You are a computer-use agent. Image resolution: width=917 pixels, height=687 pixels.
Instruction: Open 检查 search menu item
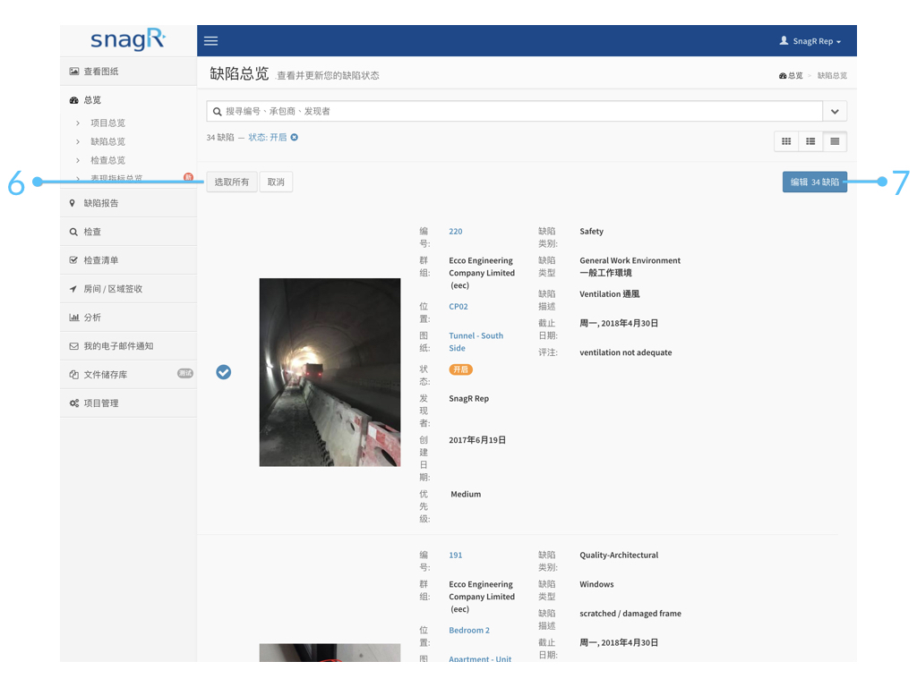(128, 232)
